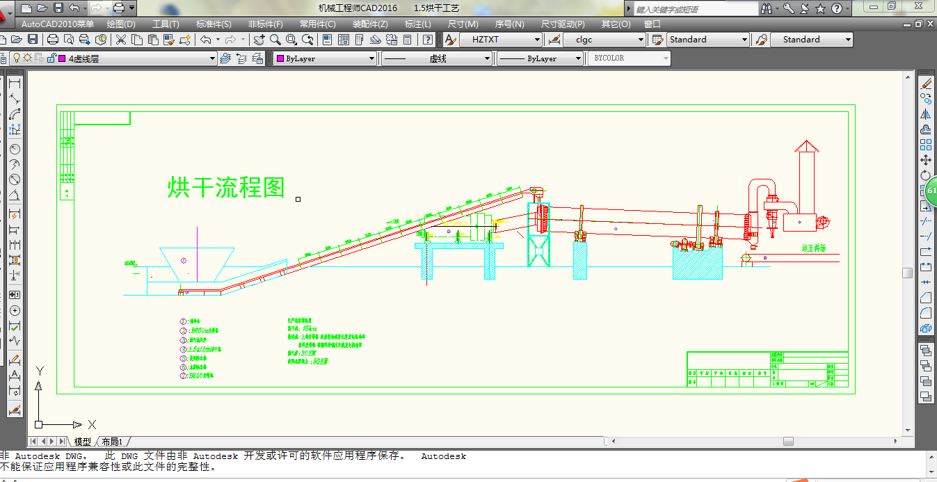Click the Paste clipboard icon
Screen dimensions: 937x482
pyautogui.click(x=153, y=40)
